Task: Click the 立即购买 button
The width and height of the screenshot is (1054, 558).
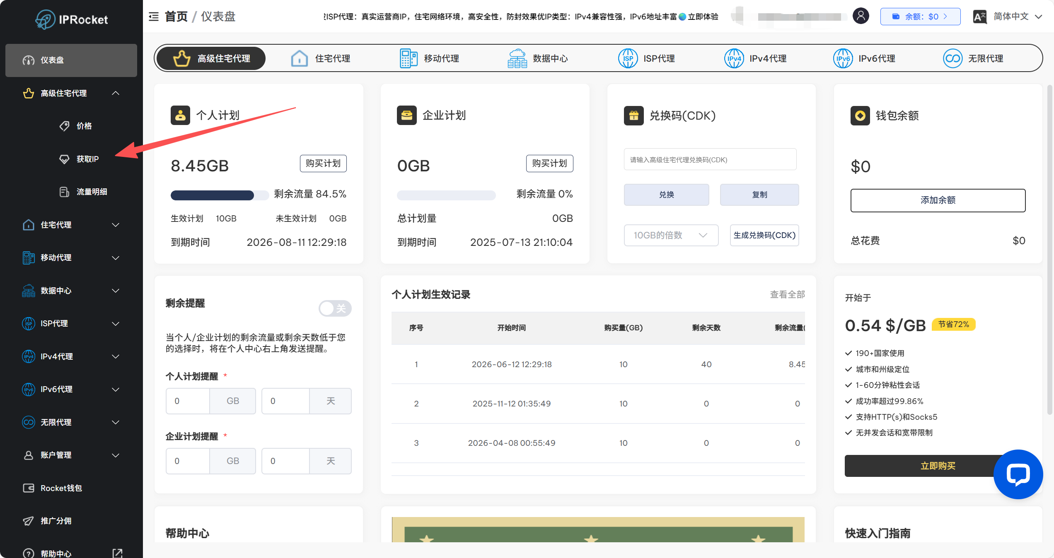Action: click(x=938, y=466)
